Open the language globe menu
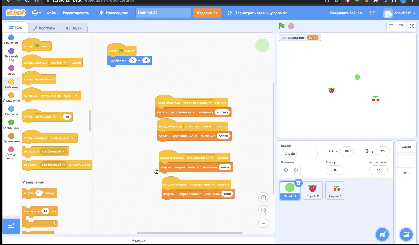 [x=36, y=13]
